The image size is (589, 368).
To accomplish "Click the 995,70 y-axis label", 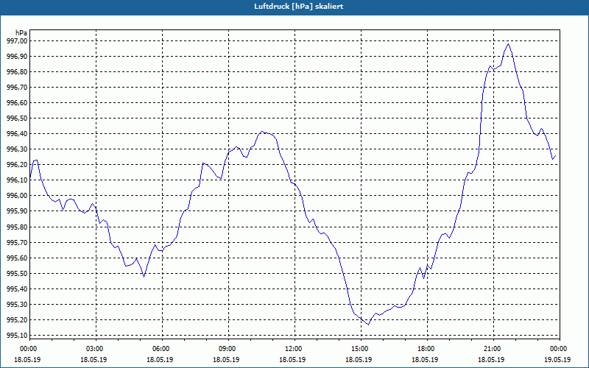I will point(15,242).
